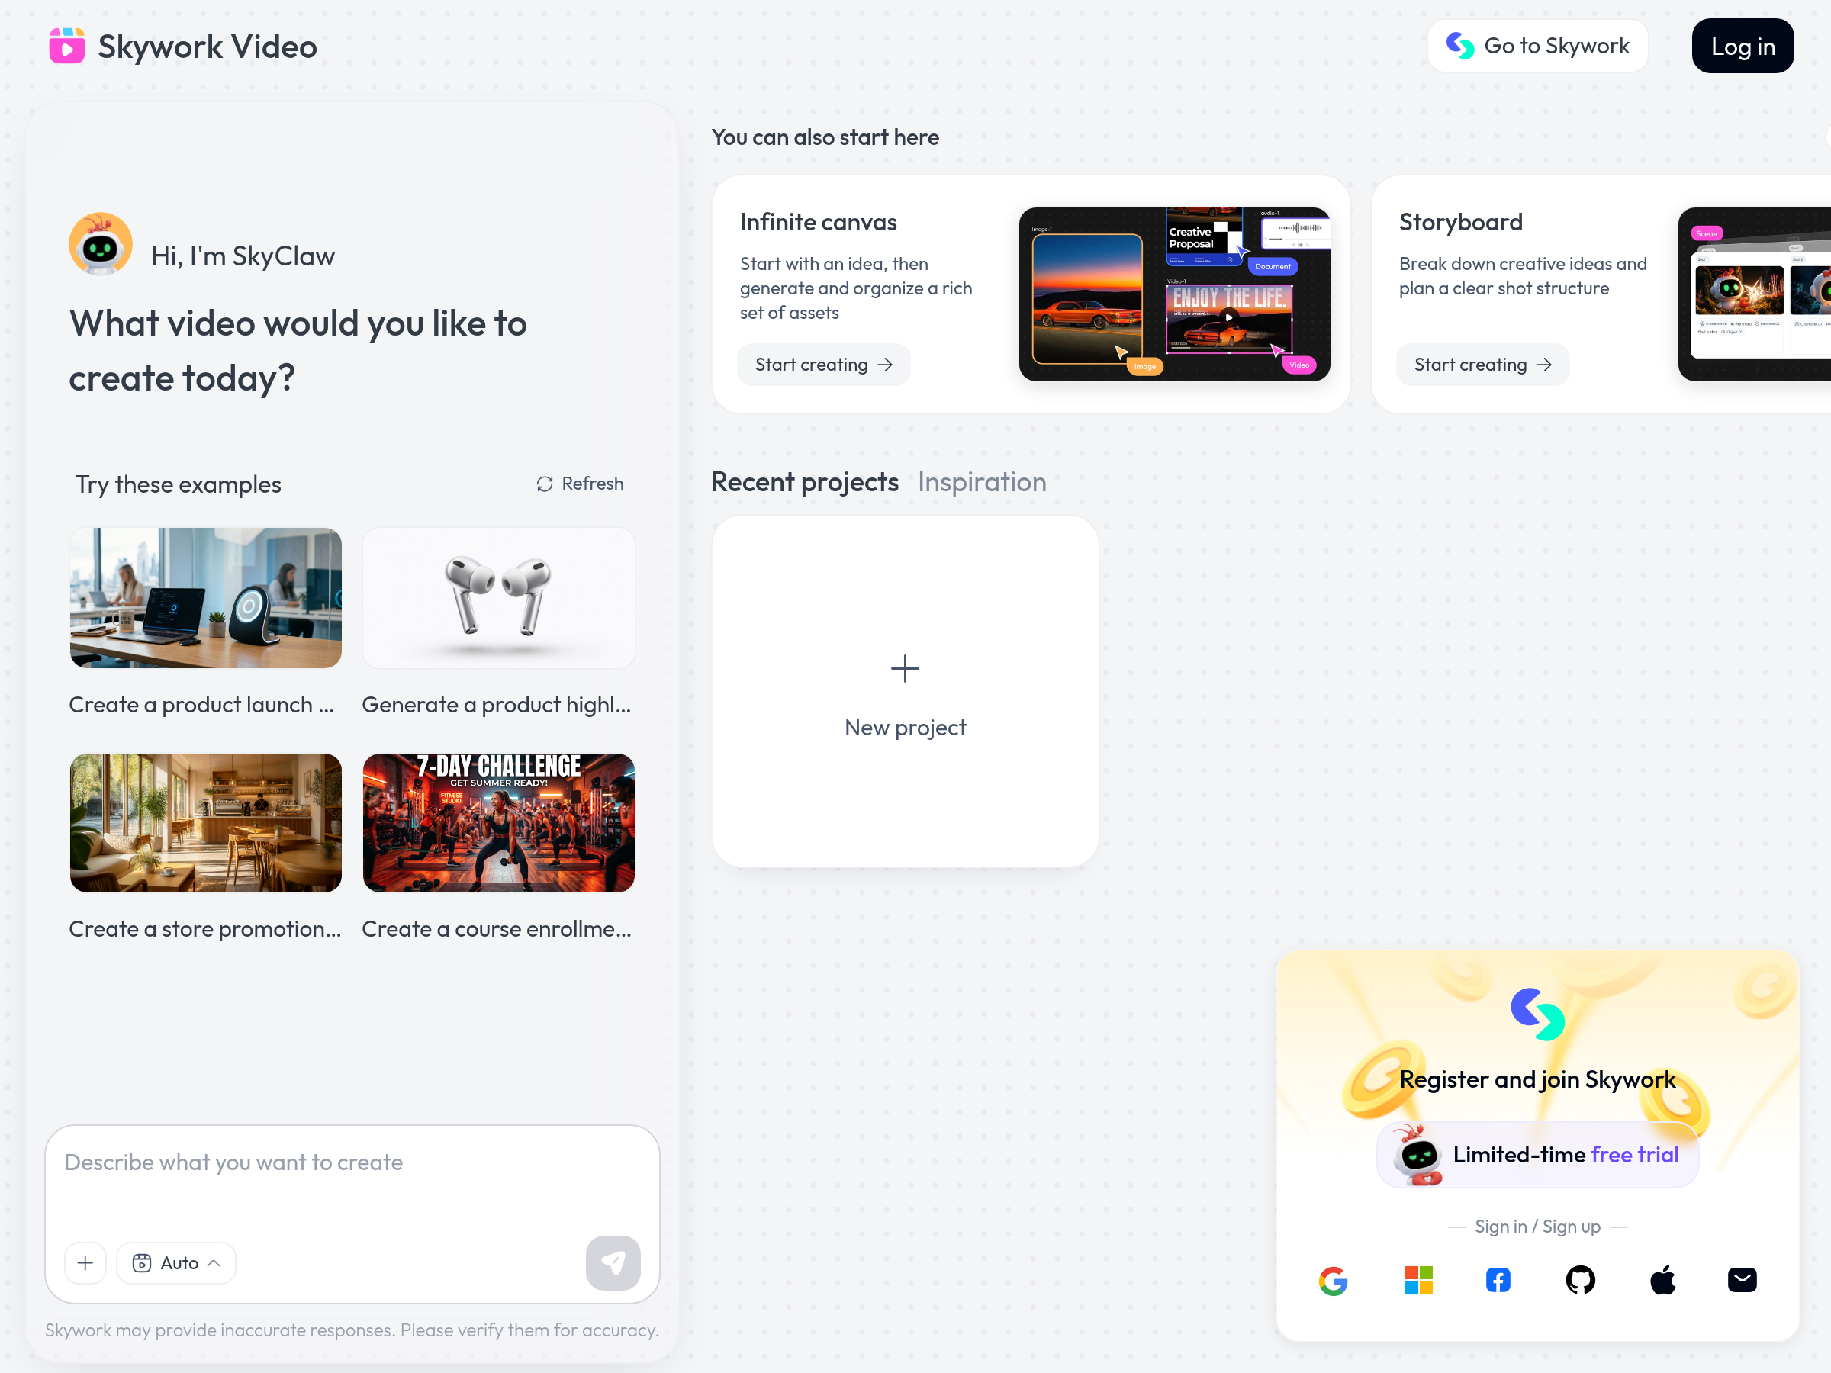Refresh the example prompts

(x=579, y=484)
